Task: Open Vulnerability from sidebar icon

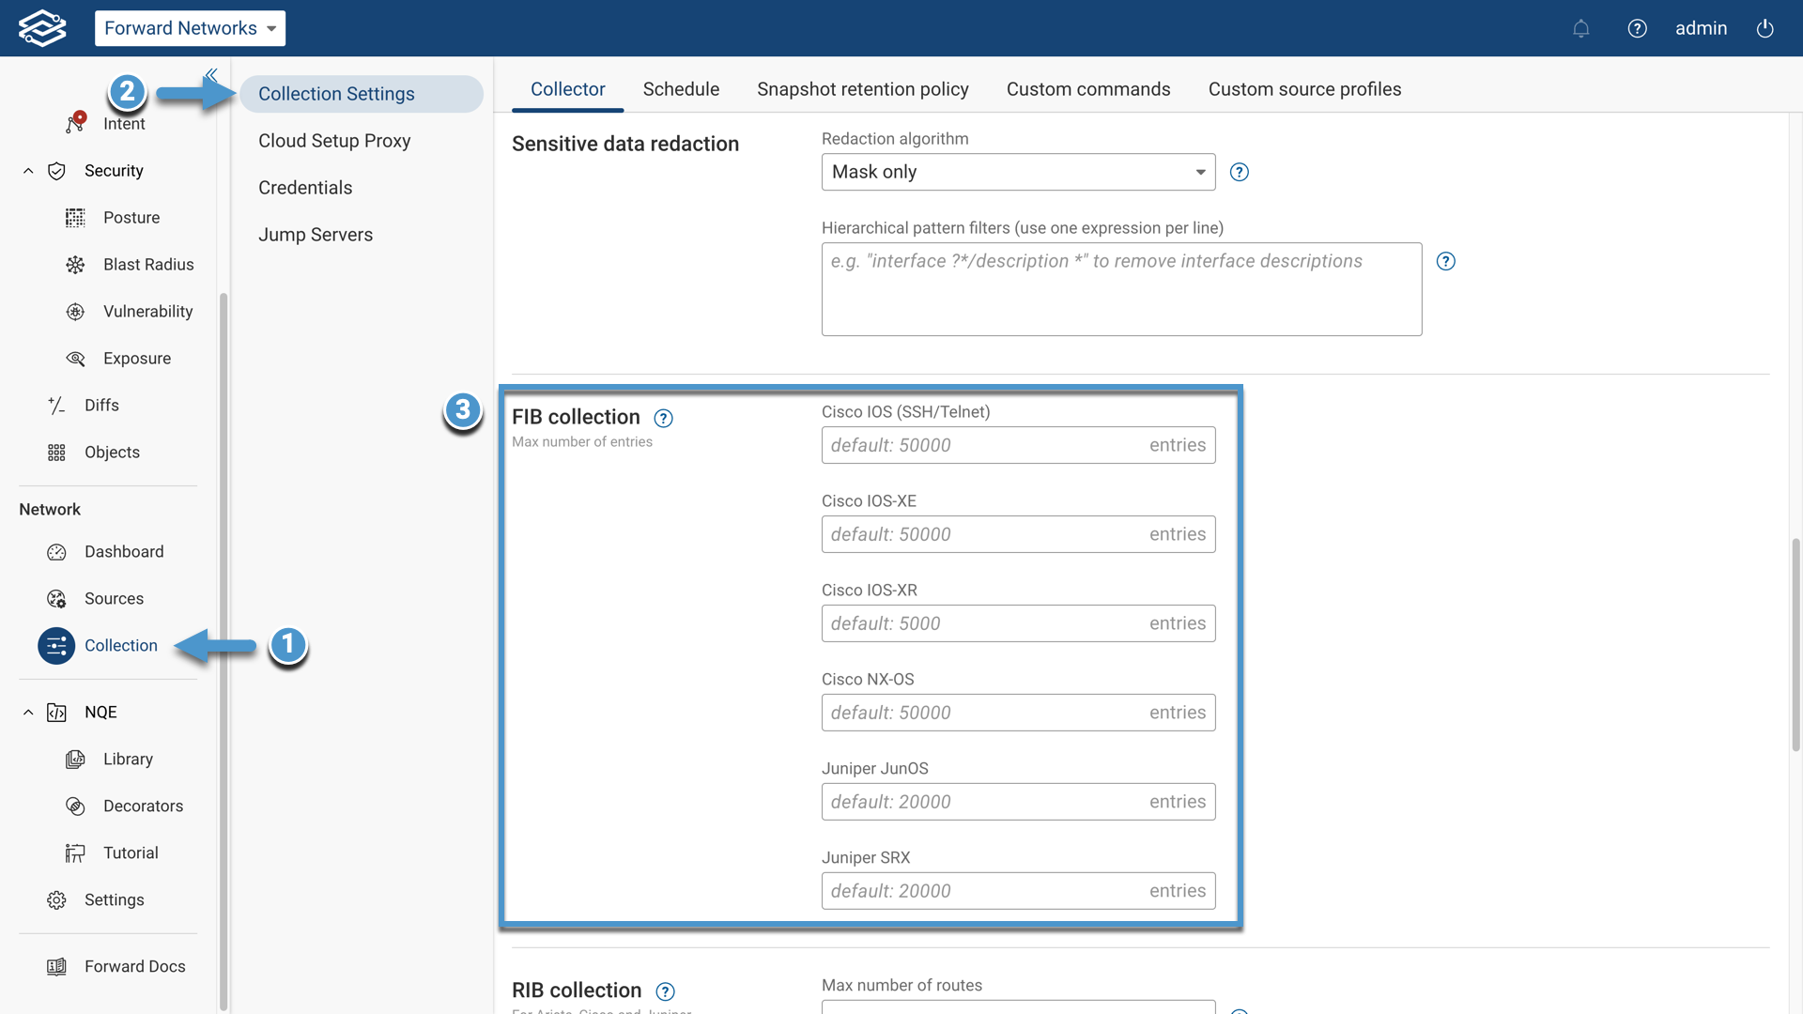Action: pyautogui.click(x=75, y=312)
